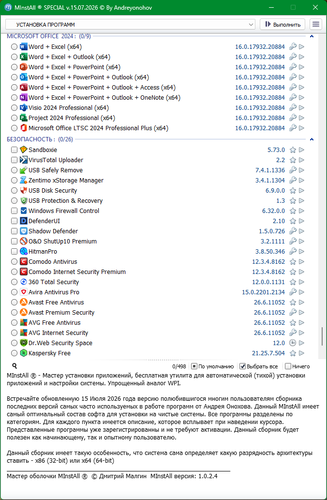The height and width of the screenshot is (500, 327).
Task: Select the Avast Free Antivirus radio button
Action: [x=14, y=303]
